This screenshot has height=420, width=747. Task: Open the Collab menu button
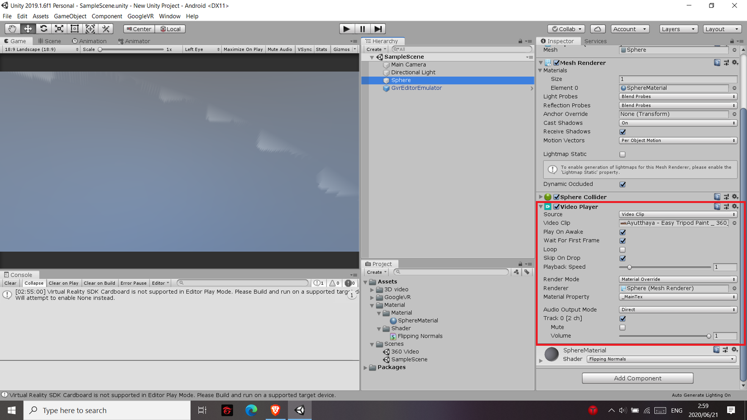(x=566, y=29)
